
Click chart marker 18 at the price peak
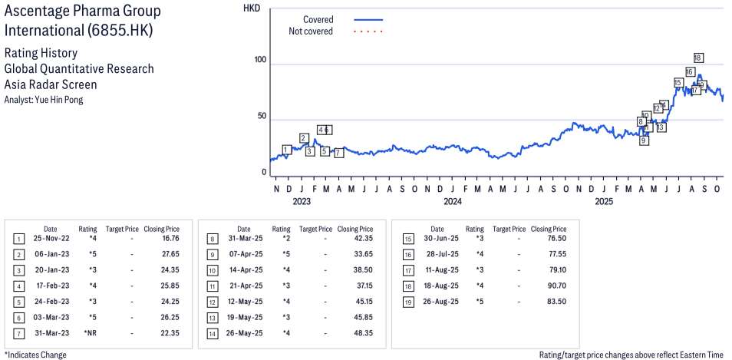click(x=698, y=58)
